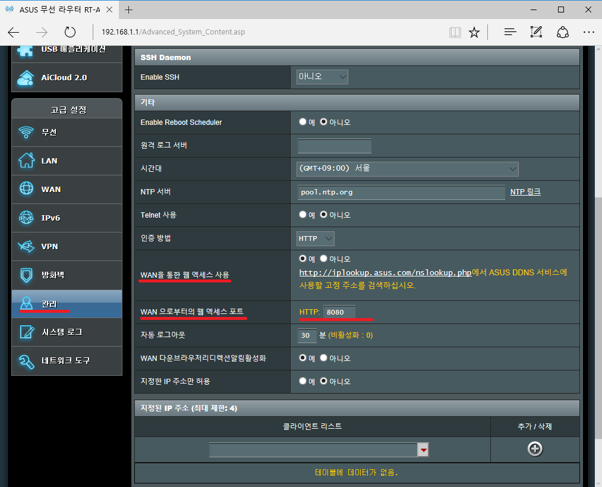Click the firewall (방화벽) shield icon
Screen dimensions: 602x487
coord(26,275)
